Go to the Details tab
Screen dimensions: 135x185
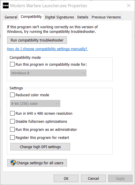83,17
